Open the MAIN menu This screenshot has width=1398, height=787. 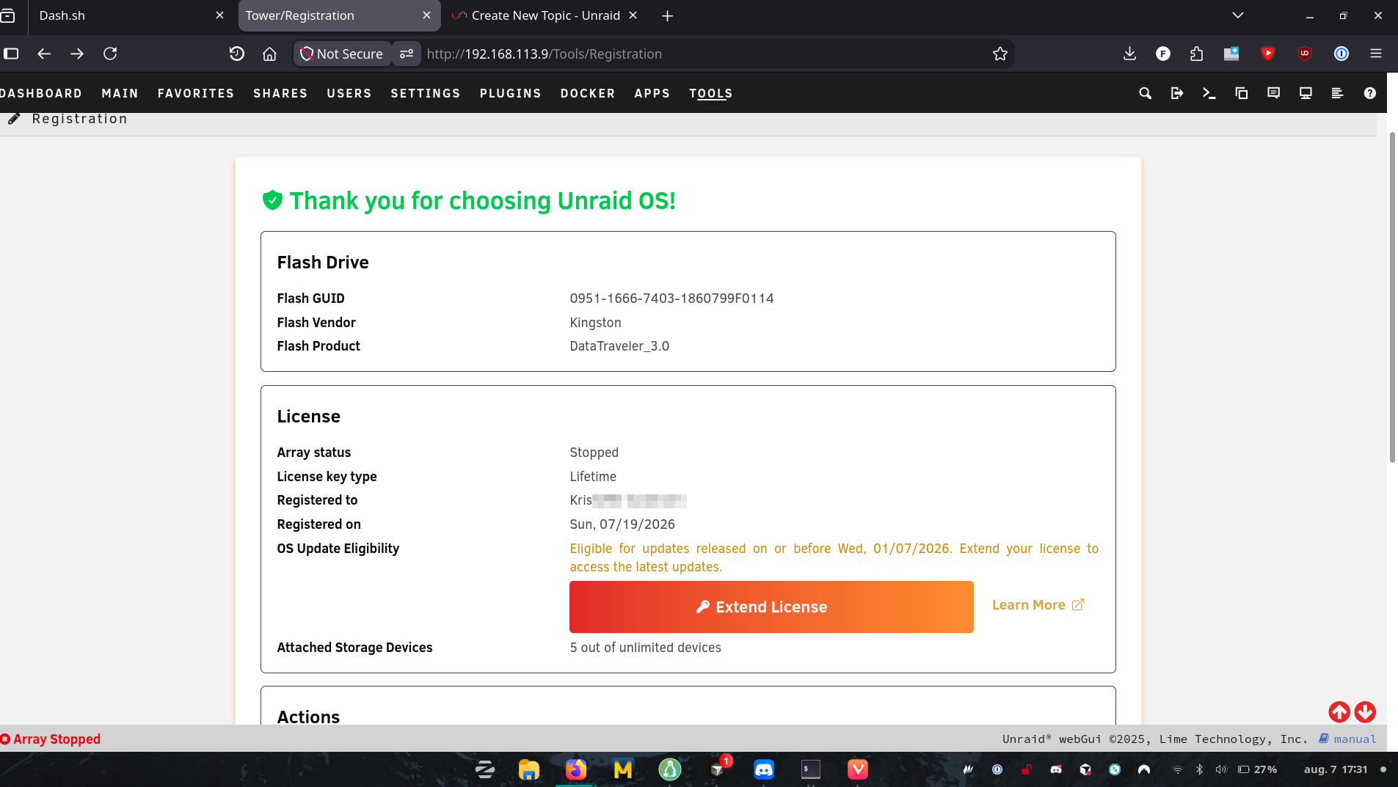click(x=120, y=93)
